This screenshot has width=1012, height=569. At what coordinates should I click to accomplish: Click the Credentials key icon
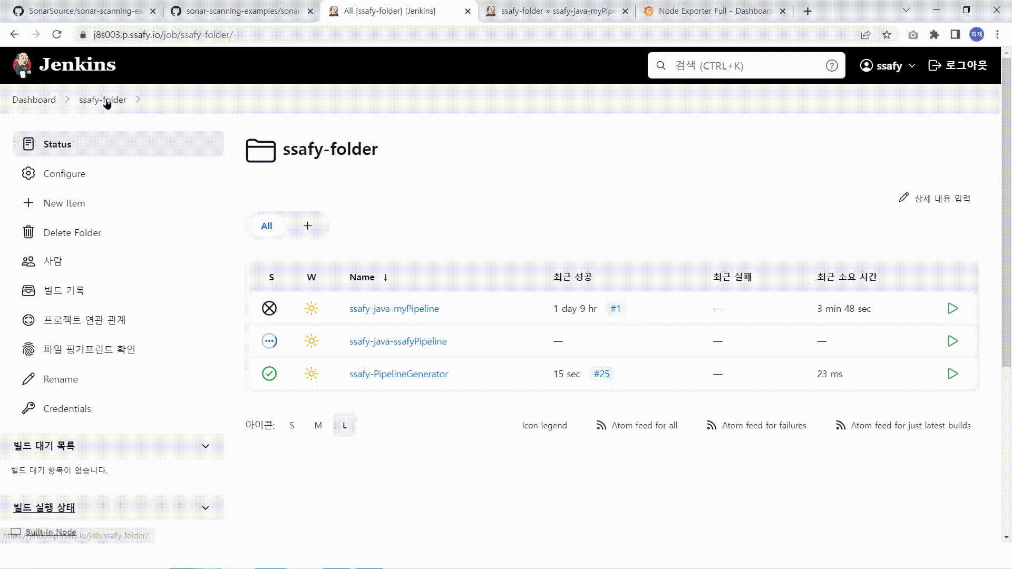[28, 408]
